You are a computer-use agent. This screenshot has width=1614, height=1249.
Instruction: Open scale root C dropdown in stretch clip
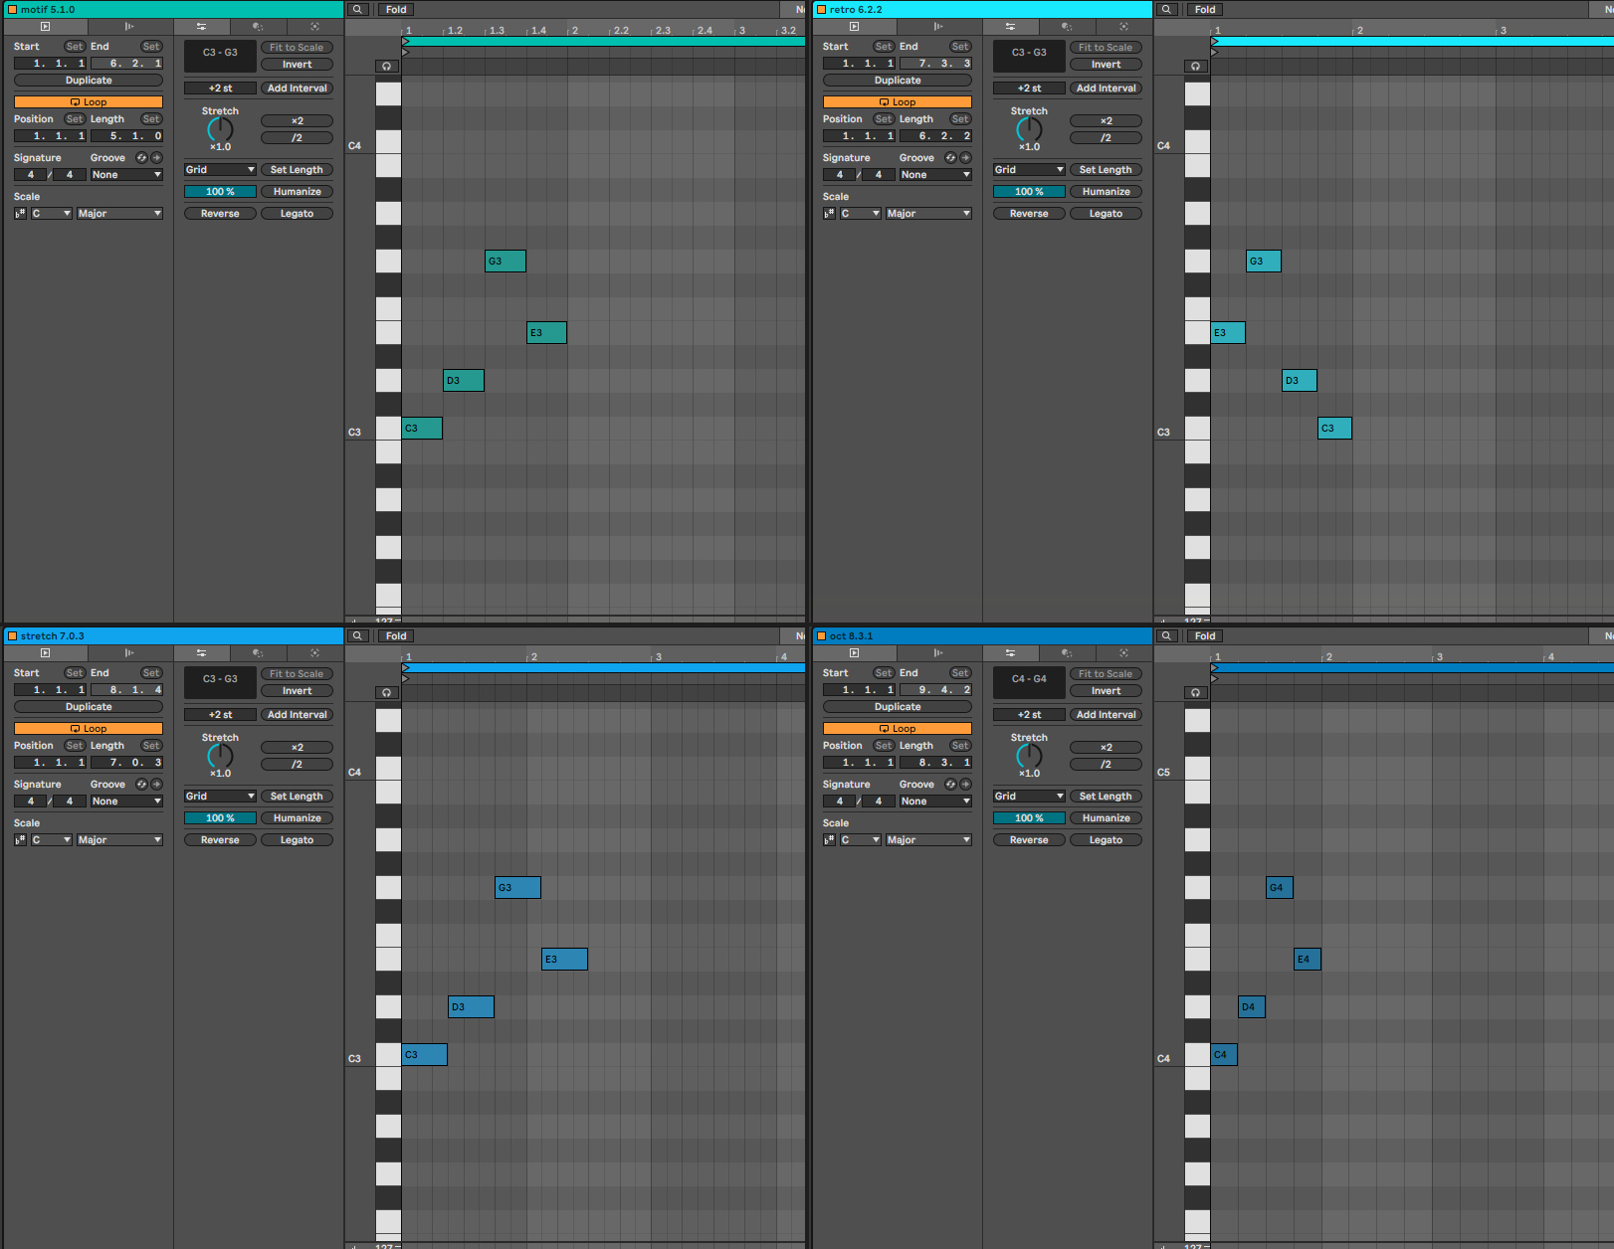point(51,840)
